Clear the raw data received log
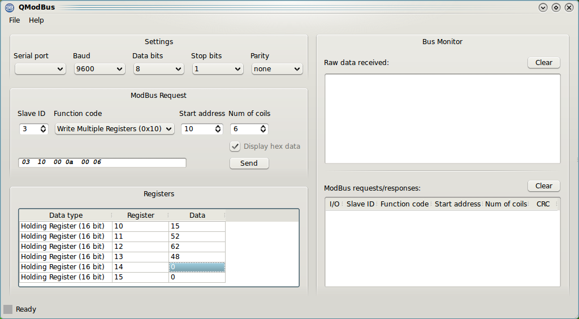Viewport: 579px width, 319px height. [x=543, y=63]
